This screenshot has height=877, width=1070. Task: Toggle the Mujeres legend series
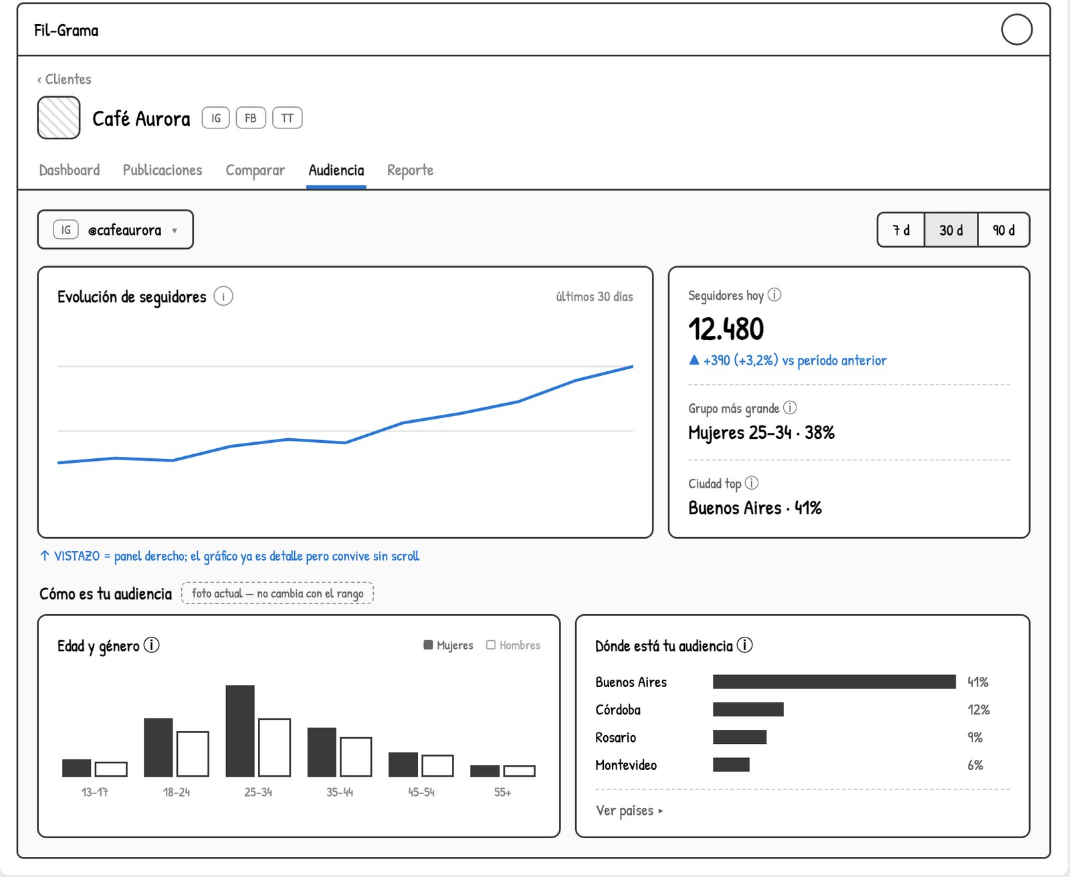pos(448,645)
